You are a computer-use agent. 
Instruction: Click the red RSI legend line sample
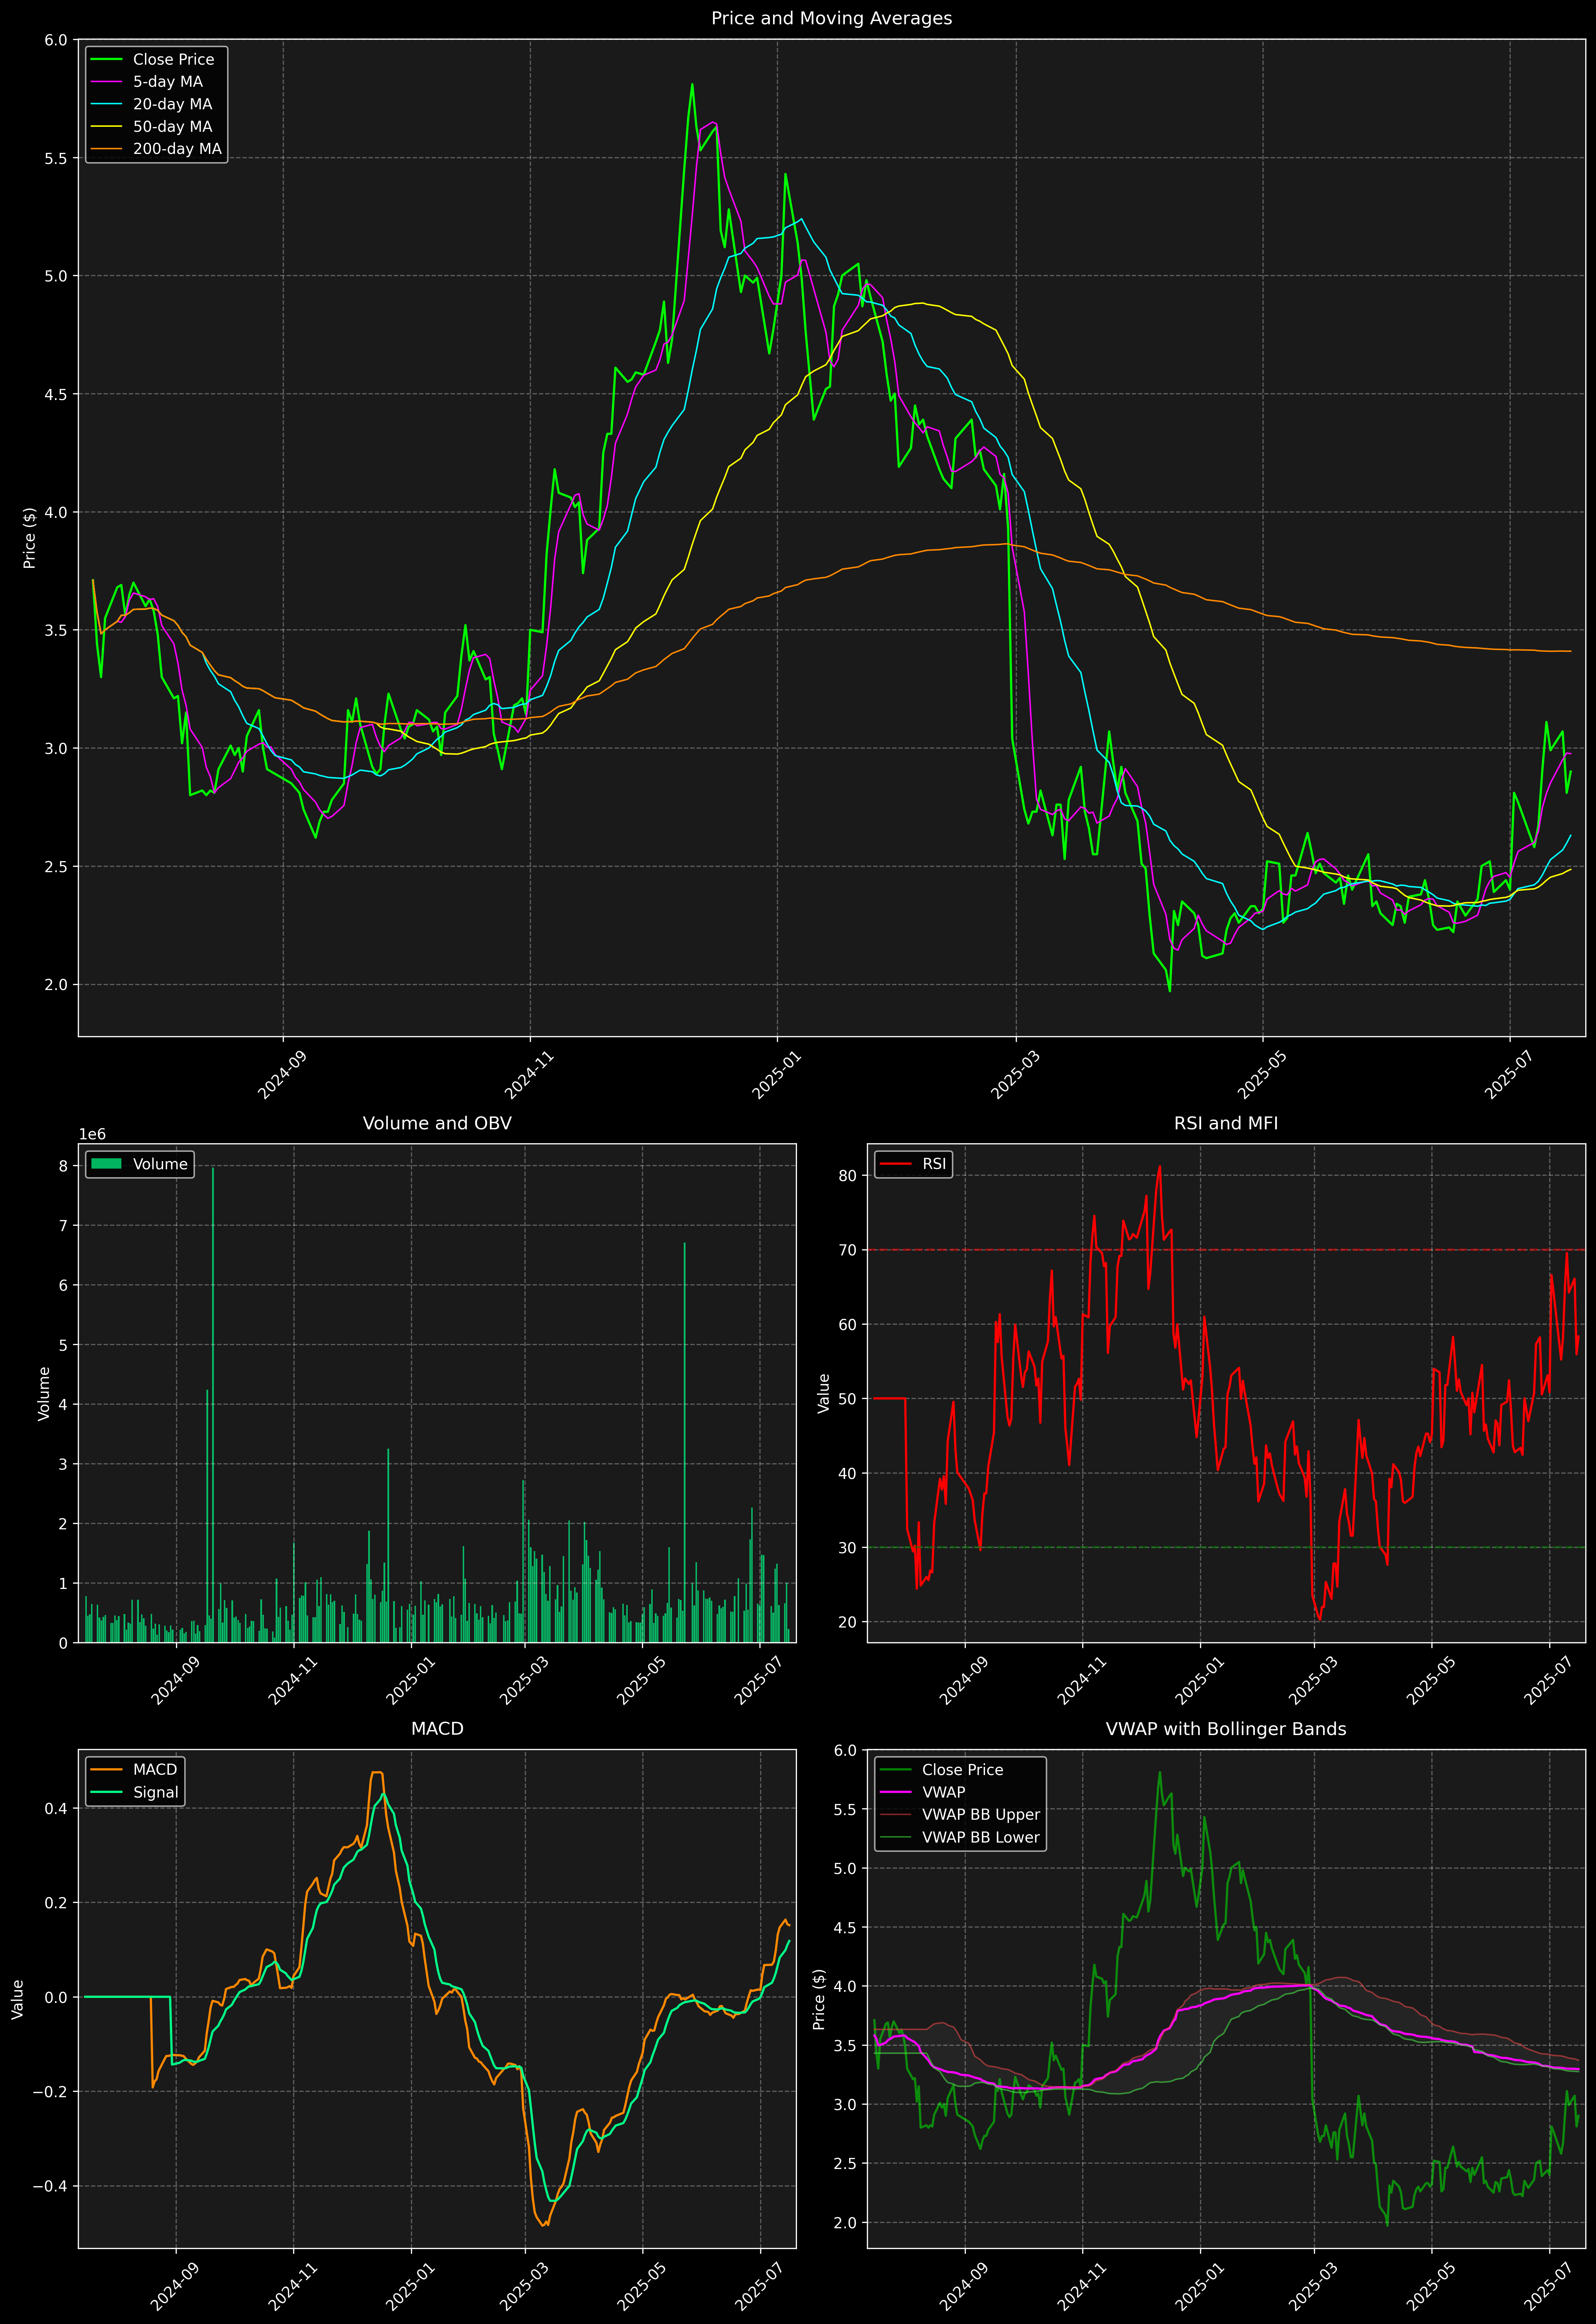[895, 1164]
